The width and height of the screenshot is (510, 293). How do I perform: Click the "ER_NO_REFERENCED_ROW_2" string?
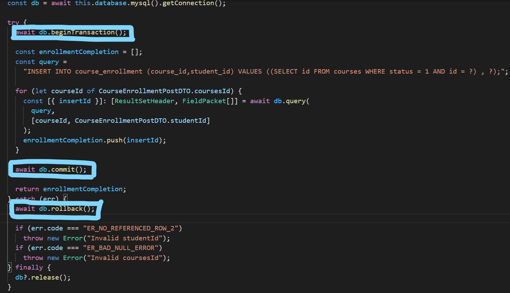[131, 228]
